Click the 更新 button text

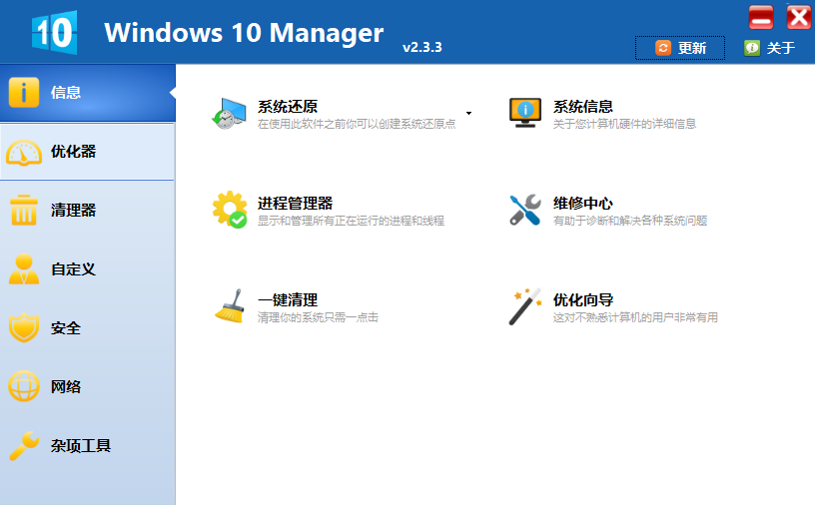coord(692,48)
